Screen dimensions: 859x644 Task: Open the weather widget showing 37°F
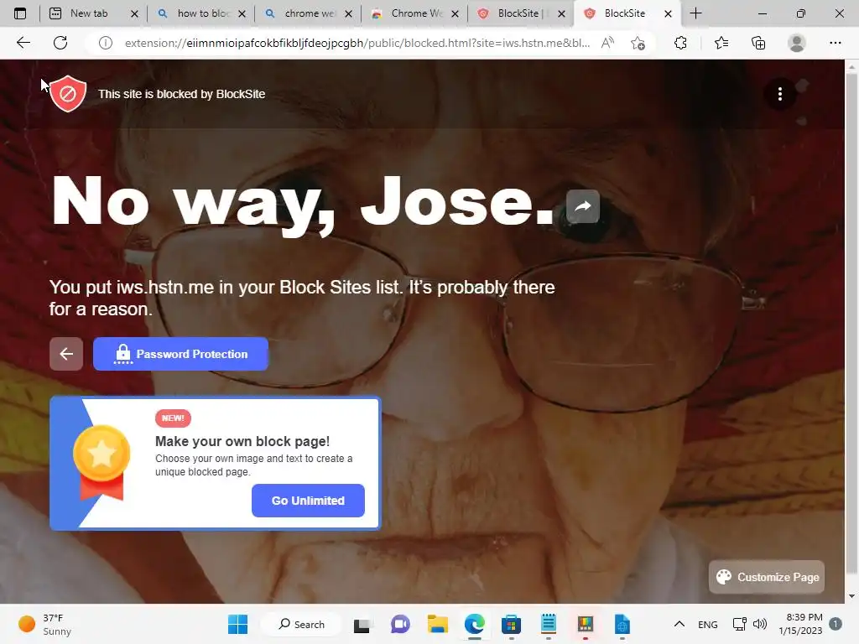[45, 624]
